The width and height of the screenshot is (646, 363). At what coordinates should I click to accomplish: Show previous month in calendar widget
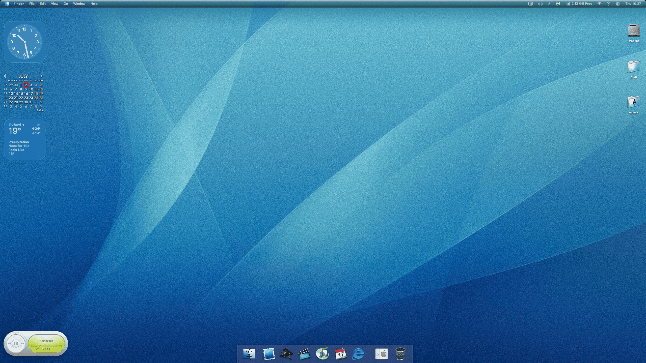pyautogui.click(x=5, y=76)
